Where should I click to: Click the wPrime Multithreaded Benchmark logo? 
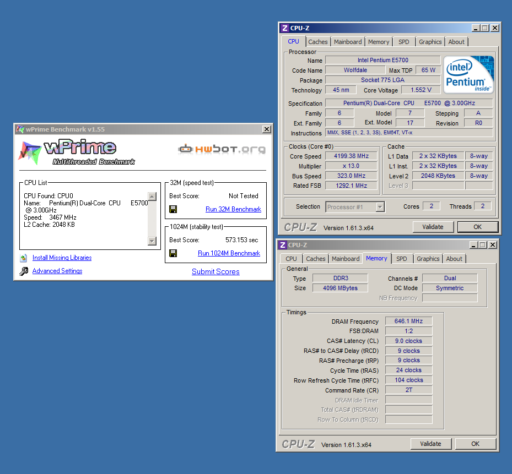77,152
